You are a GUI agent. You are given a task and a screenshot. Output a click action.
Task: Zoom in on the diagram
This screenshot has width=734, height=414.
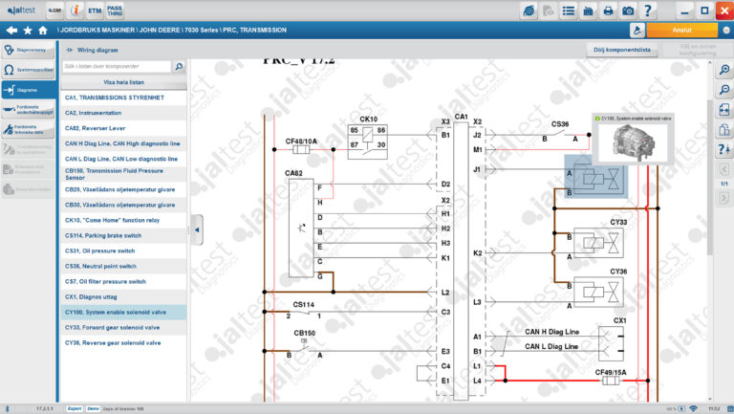pyautogui.click(x=724, y=70)
